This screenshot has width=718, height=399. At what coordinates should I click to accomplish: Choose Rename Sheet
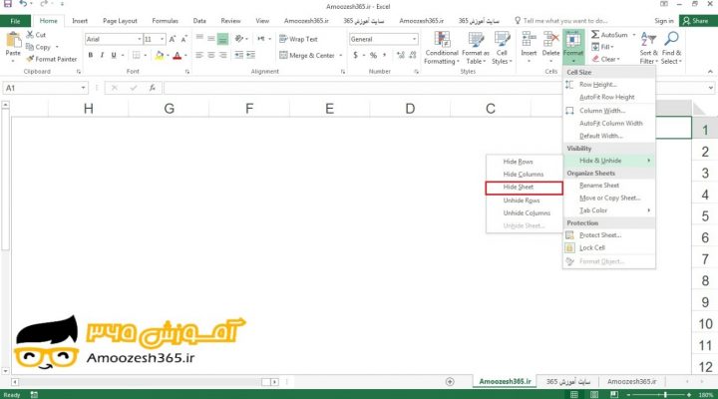(x=599, y=186)
